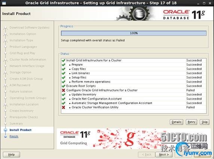Select Create Inventory step
214x159 pixels.
click(x=21, y=111)
